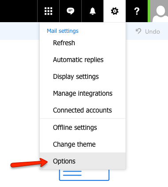Screen dimensions: 168x187
Task: Click the empty black header area
Action: [19, 11]
